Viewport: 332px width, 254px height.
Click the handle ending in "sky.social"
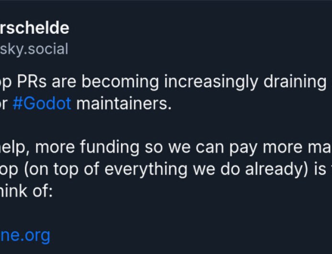coord(34,49)
